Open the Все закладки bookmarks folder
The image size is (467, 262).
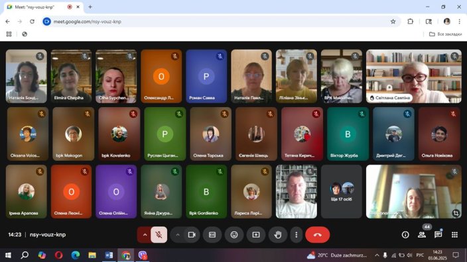[x=445, y=34]
